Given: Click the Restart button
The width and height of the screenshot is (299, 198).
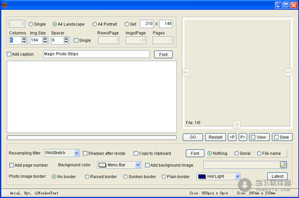Looking at the screenshot, I should pos(215,137).
